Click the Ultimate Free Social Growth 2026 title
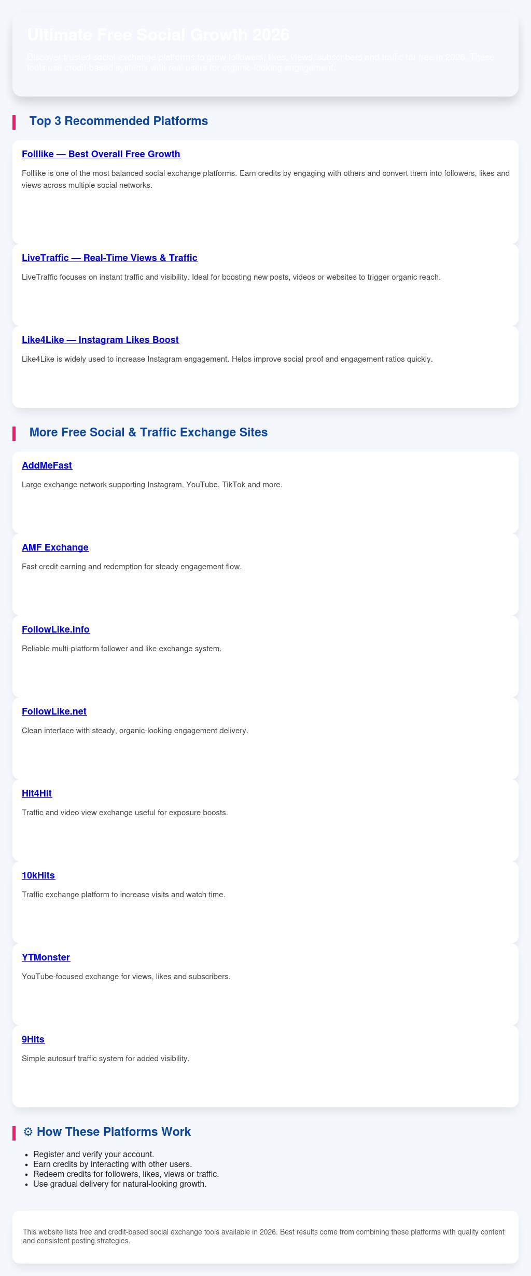531x1276 pixels. [x=158, y=35]
